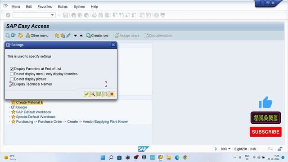Select the Purchasing Purchase Order Create favorite

coord(72,121)
